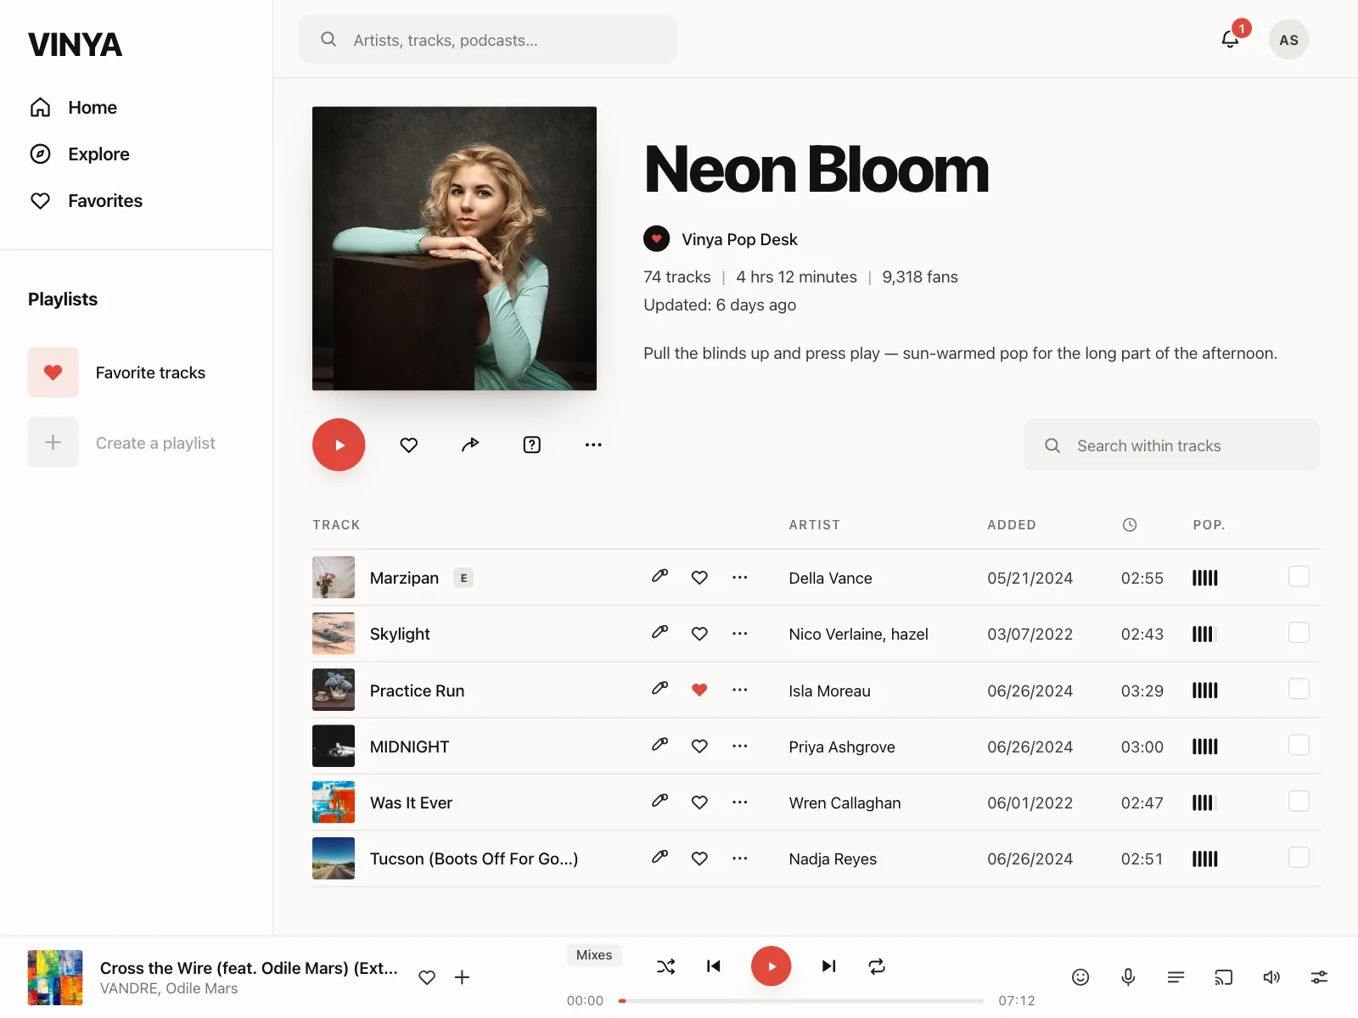Focus the Search within tracks field
Image resolution: width=1358 pixels, height=1018 pixels.
(1171, 445)
